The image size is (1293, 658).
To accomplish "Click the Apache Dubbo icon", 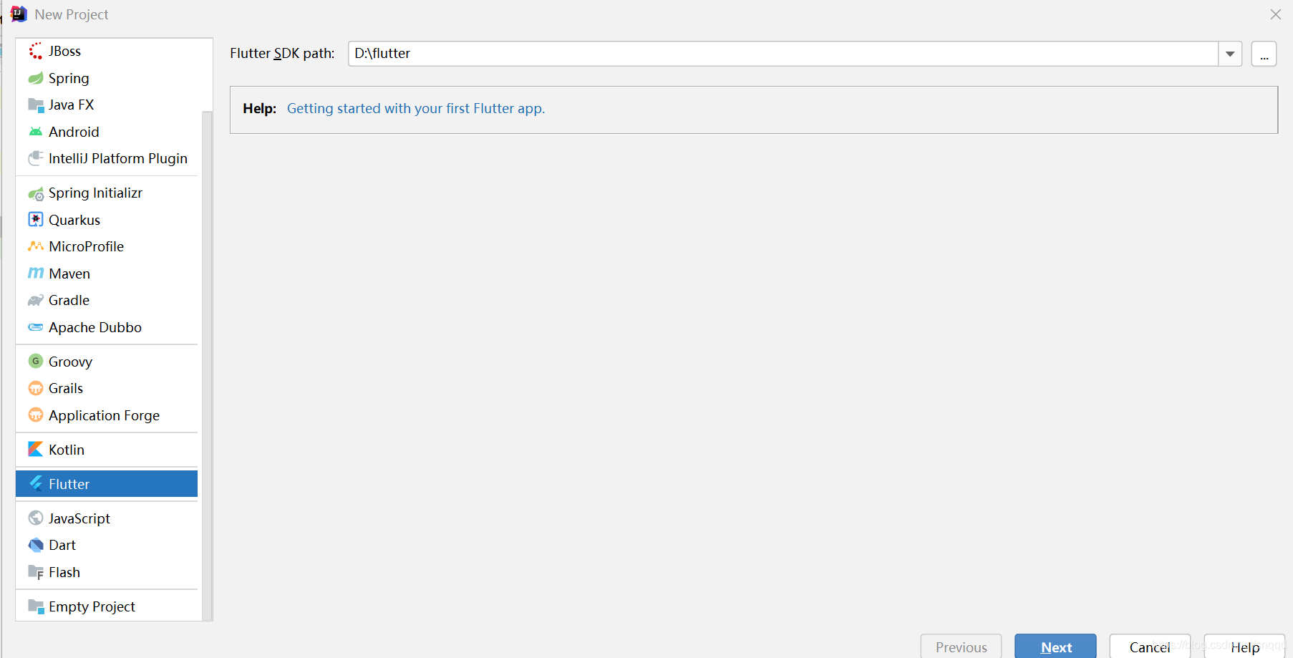I will (36, 327).
